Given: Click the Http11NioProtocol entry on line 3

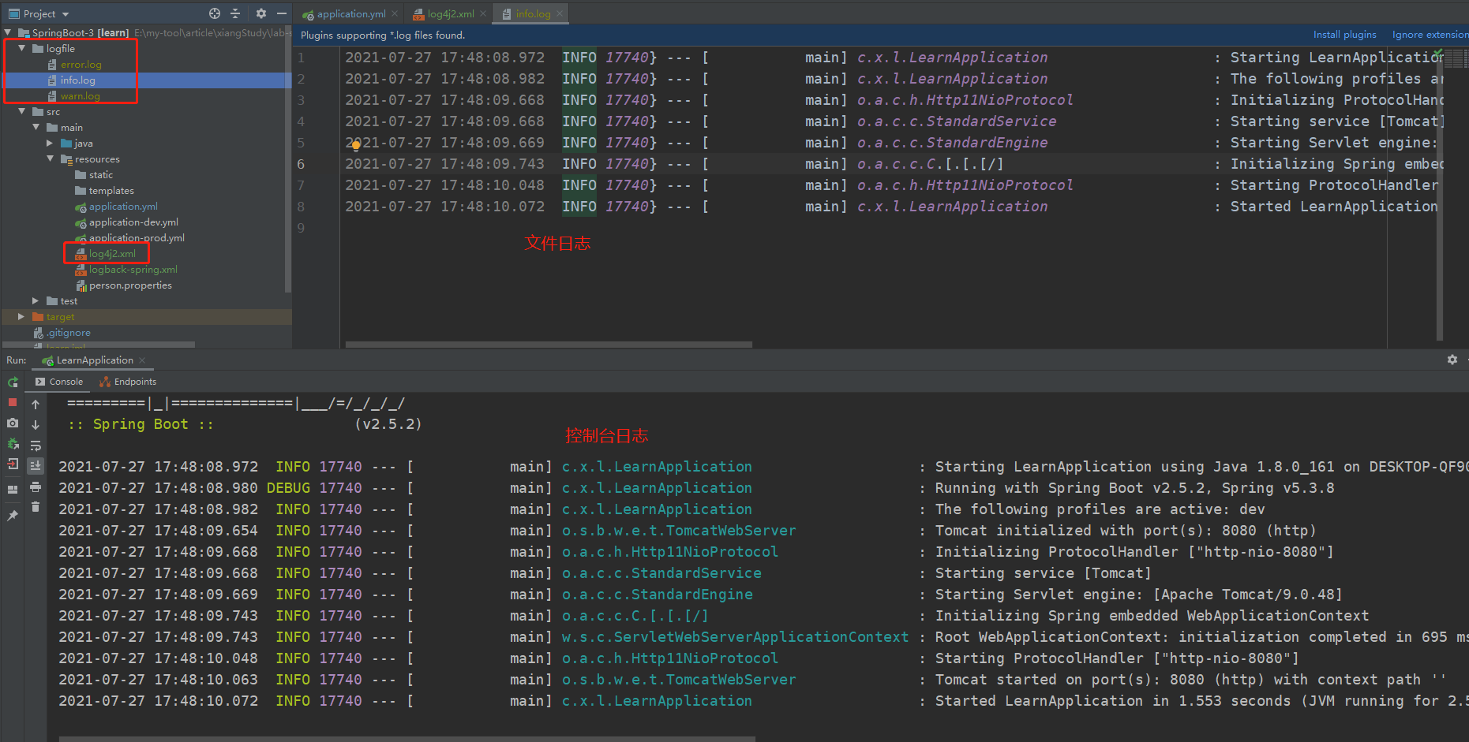Looking at the screenshot, I should 965,100.
